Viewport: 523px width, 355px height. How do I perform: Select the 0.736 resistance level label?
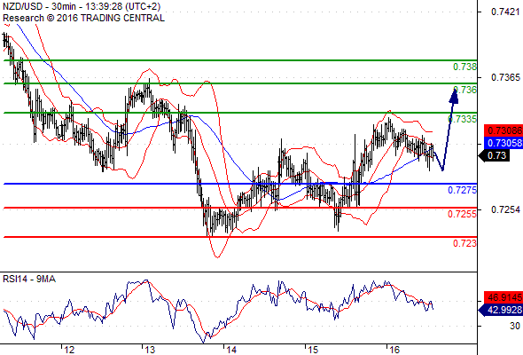(465, 90)
